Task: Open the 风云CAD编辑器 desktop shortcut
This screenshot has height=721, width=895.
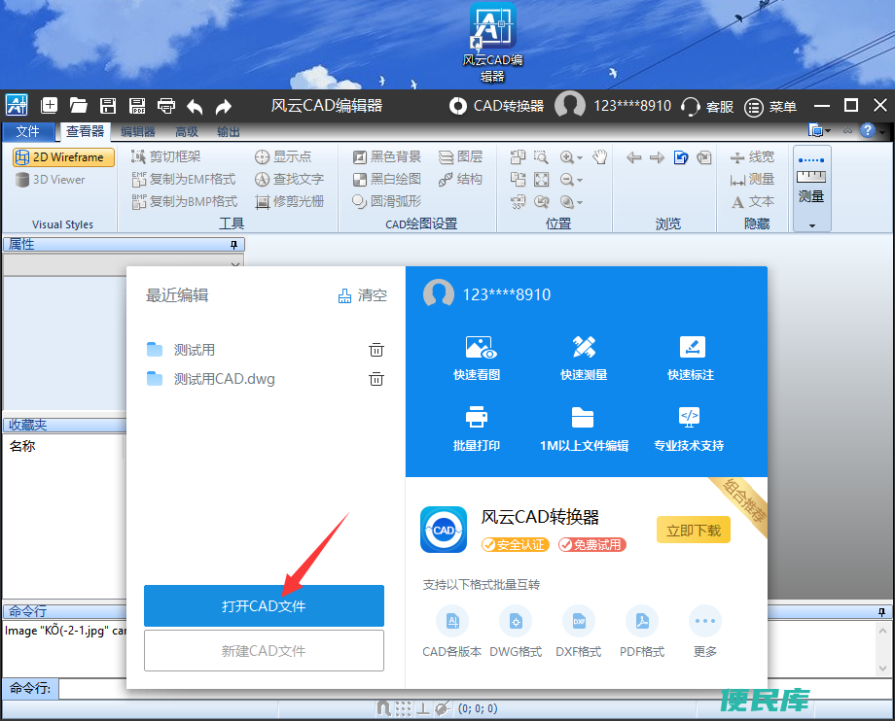Action: (x=492, y=43)
